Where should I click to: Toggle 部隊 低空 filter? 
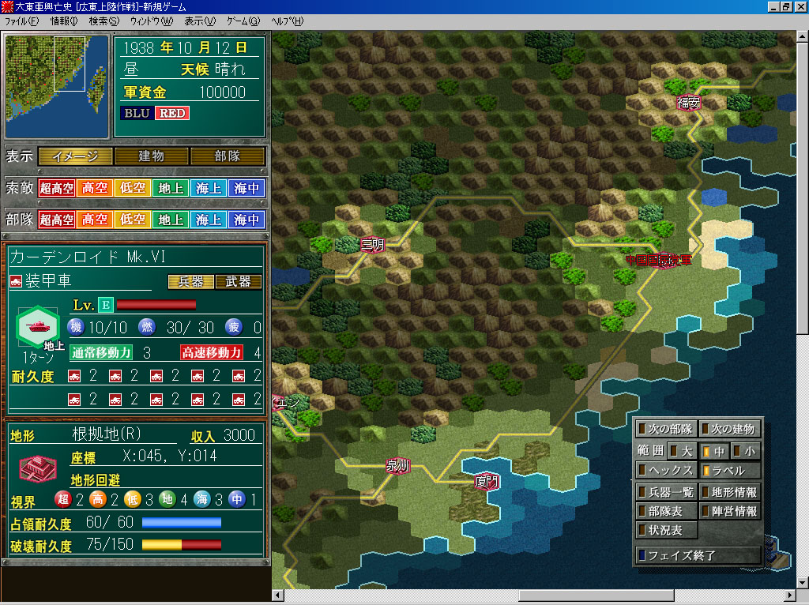click(x=133, y=220)
